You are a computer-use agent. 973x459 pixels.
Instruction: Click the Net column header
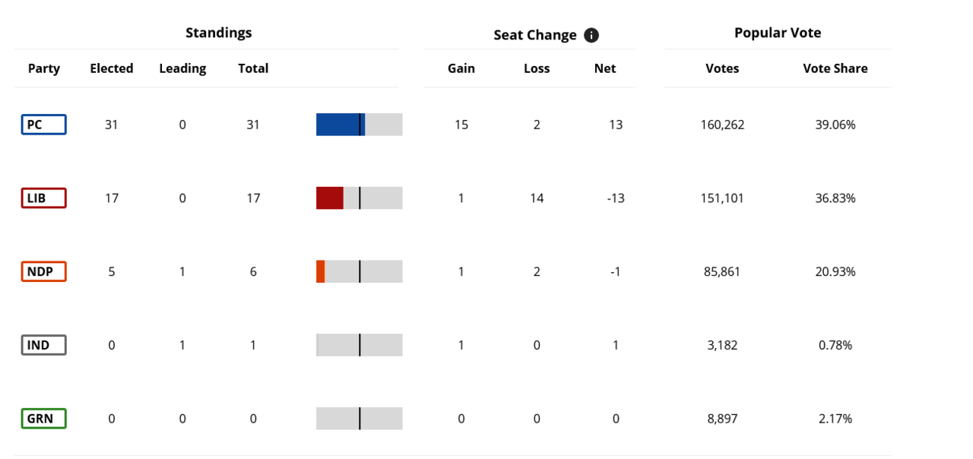point(605,68)
